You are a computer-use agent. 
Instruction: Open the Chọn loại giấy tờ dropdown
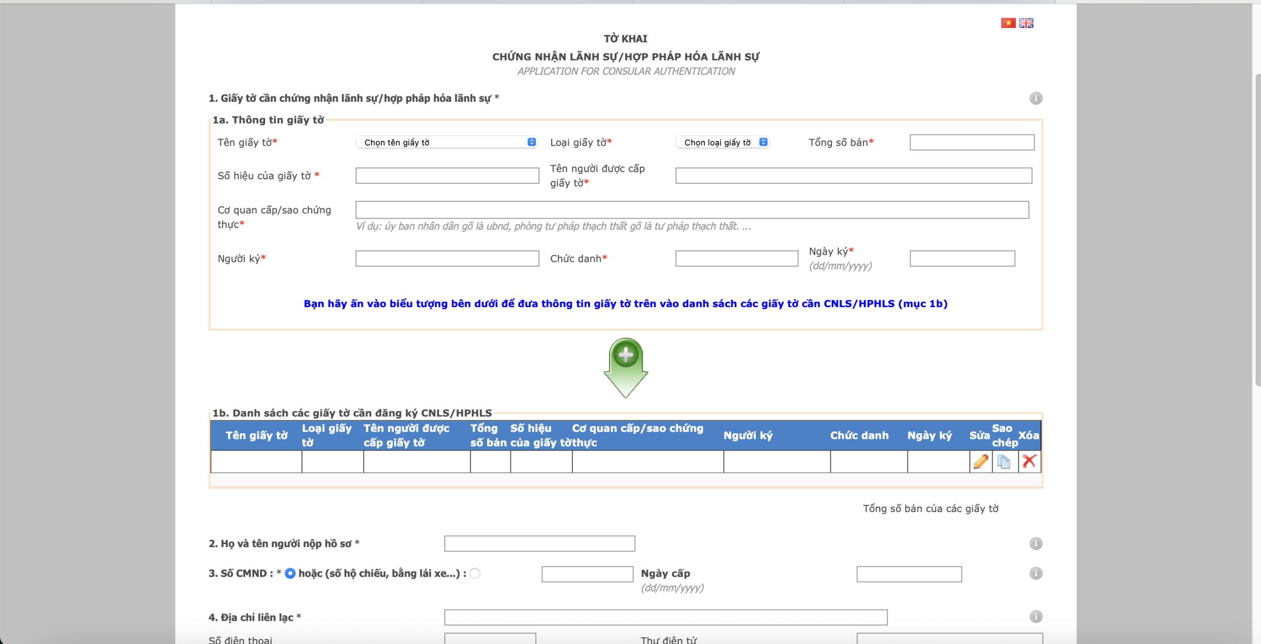click(x=722, y=142)
